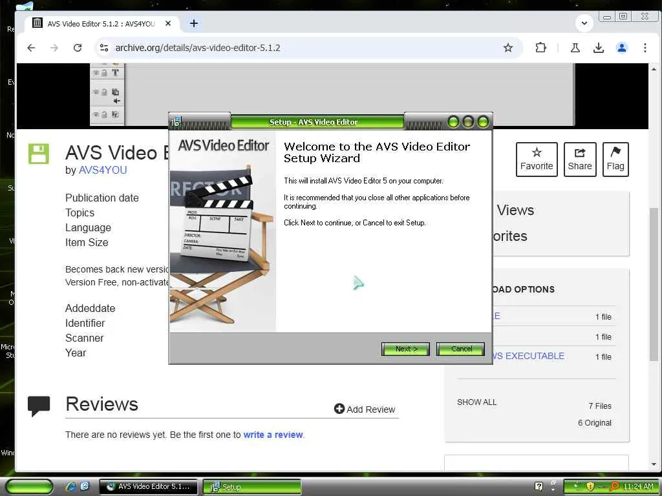
Task: Click the help question mark tray icon
Action: tap(539, 486)
